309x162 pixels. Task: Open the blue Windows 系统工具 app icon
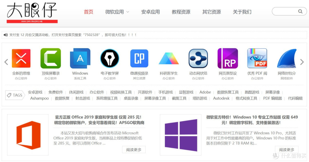point(80,58)
